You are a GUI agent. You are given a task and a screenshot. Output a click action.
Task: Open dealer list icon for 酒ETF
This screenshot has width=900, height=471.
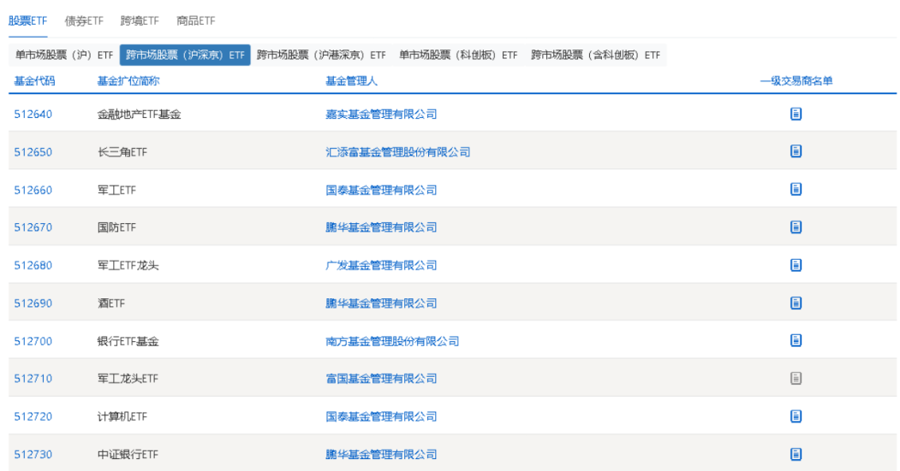pyautogui.click(x=796, y=303)
